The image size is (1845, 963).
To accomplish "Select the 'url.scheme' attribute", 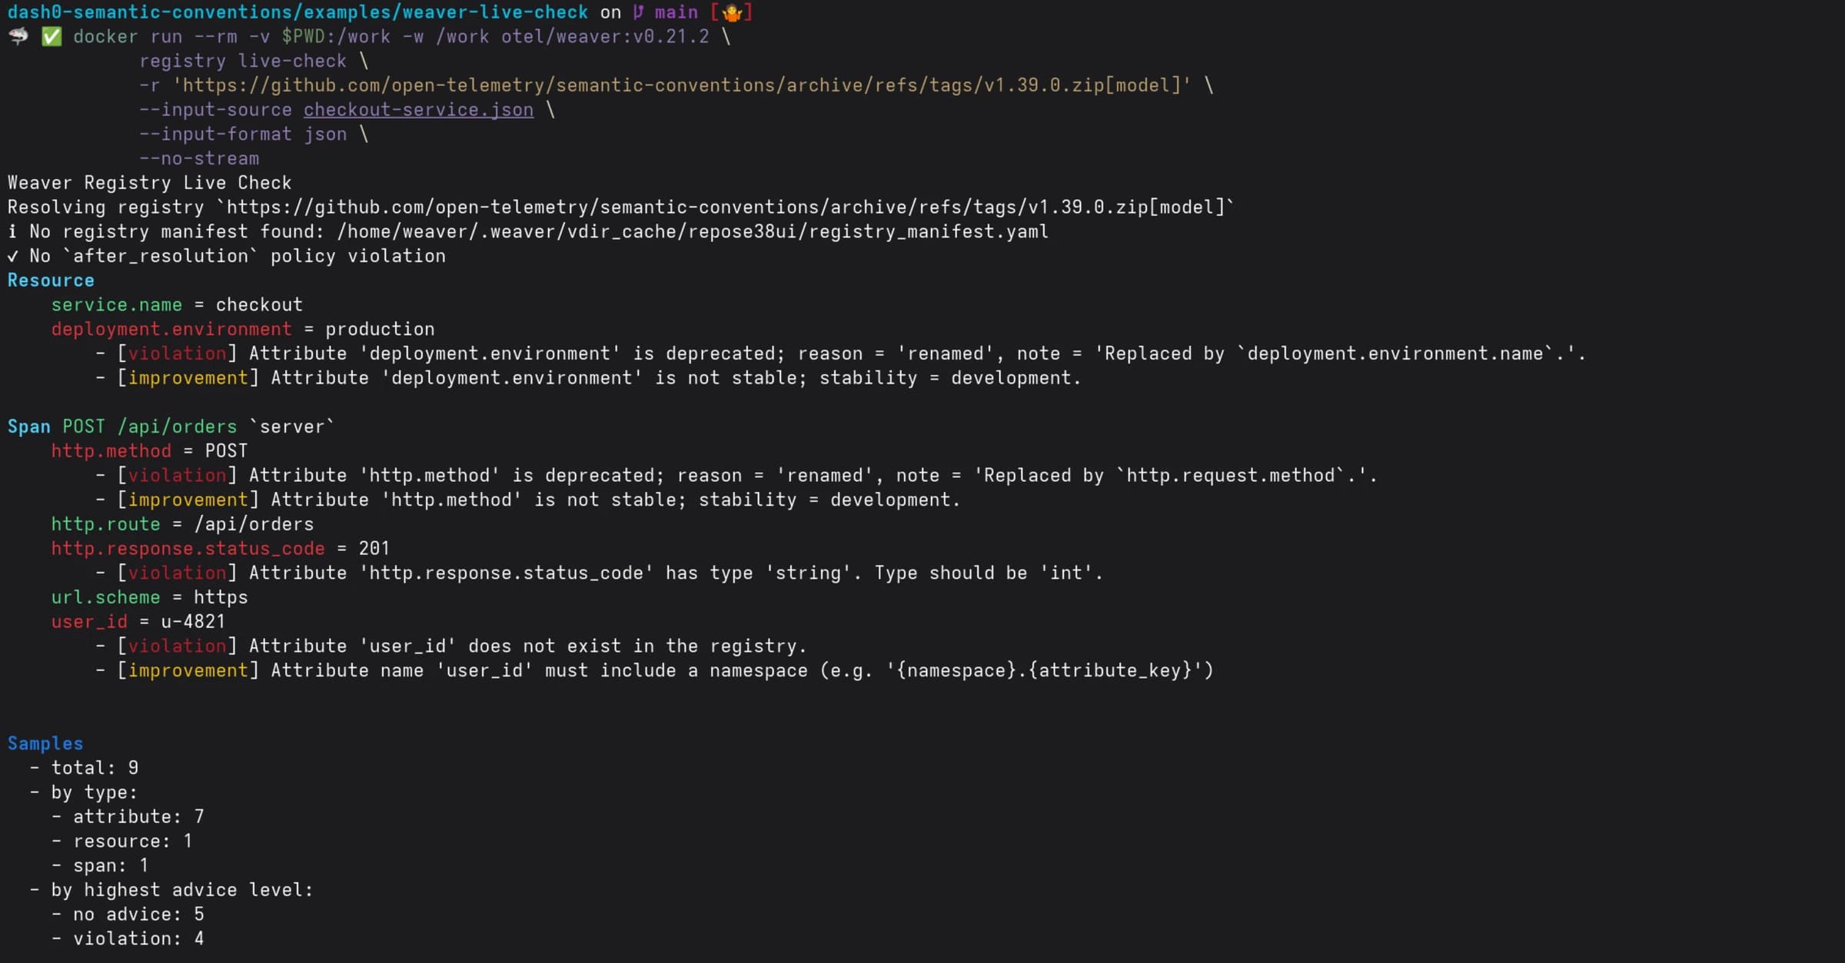I will pos(106,597).
